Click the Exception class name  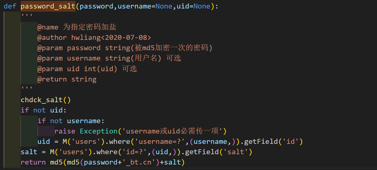point(99,131)
